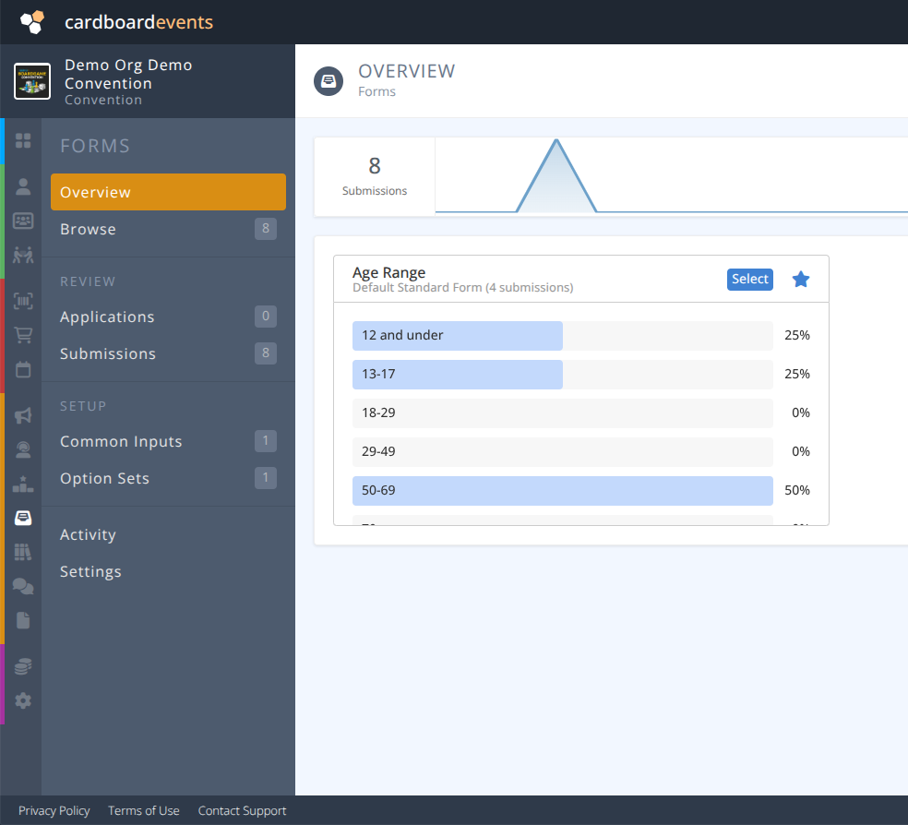Switch to the Browse forms section
The image size is (908, 825).
(88, 229)
